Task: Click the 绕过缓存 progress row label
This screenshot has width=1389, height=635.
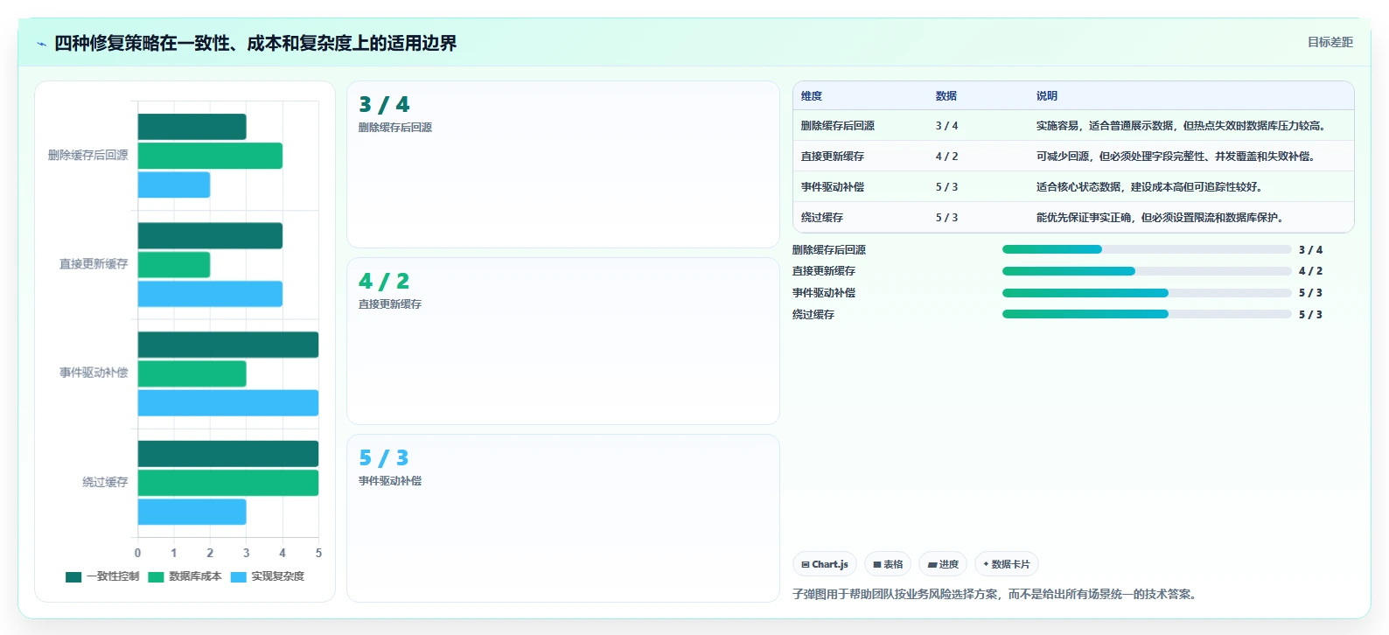Action: [813, 315]
